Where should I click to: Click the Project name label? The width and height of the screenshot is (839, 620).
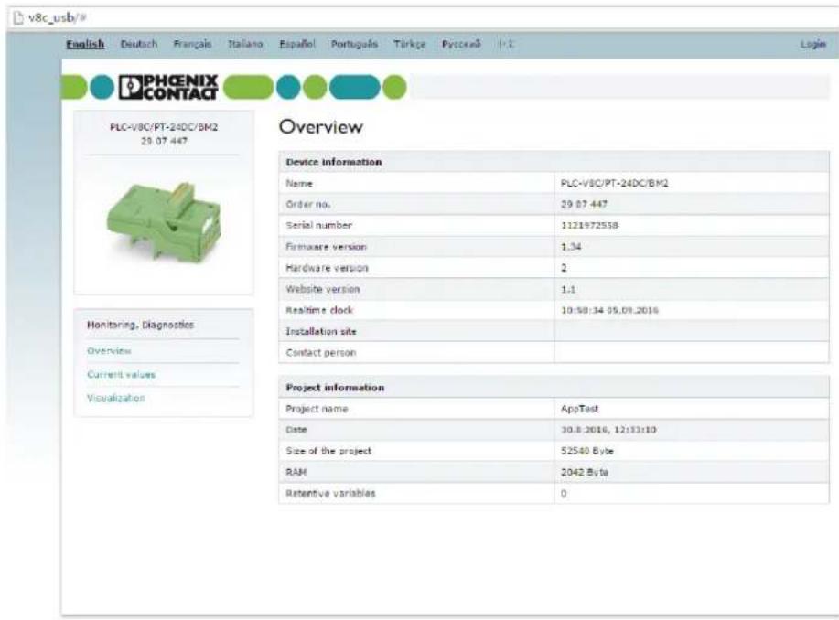pyautogui.click(x=317, y=409)
